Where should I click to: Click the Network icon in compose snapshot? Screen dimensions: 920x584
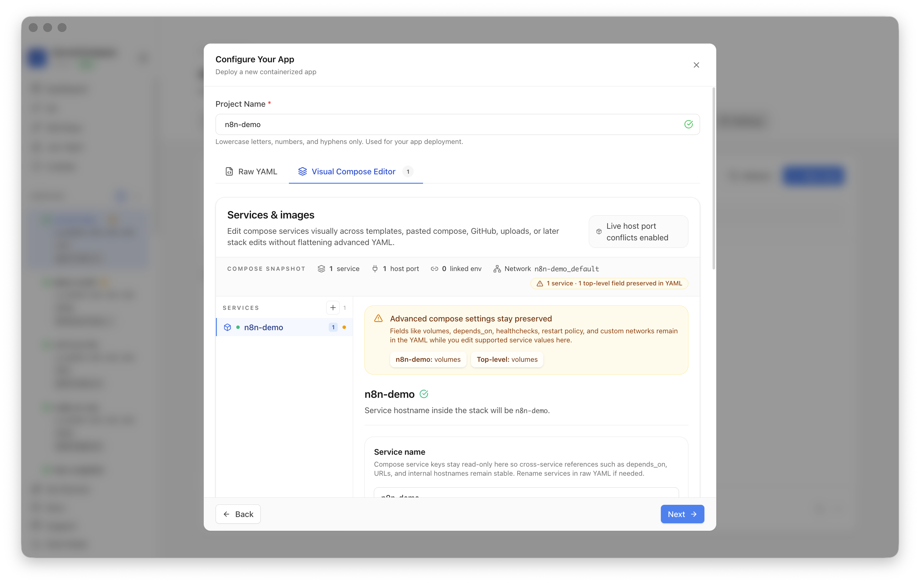497,269
